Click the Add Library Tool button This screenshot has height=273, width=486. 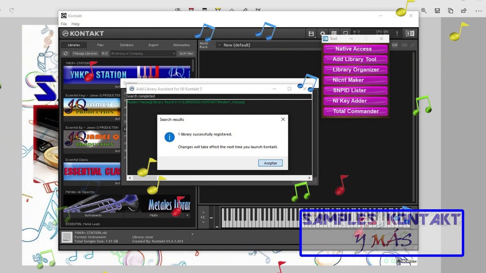pyautogui.click(x=355, y=59)
